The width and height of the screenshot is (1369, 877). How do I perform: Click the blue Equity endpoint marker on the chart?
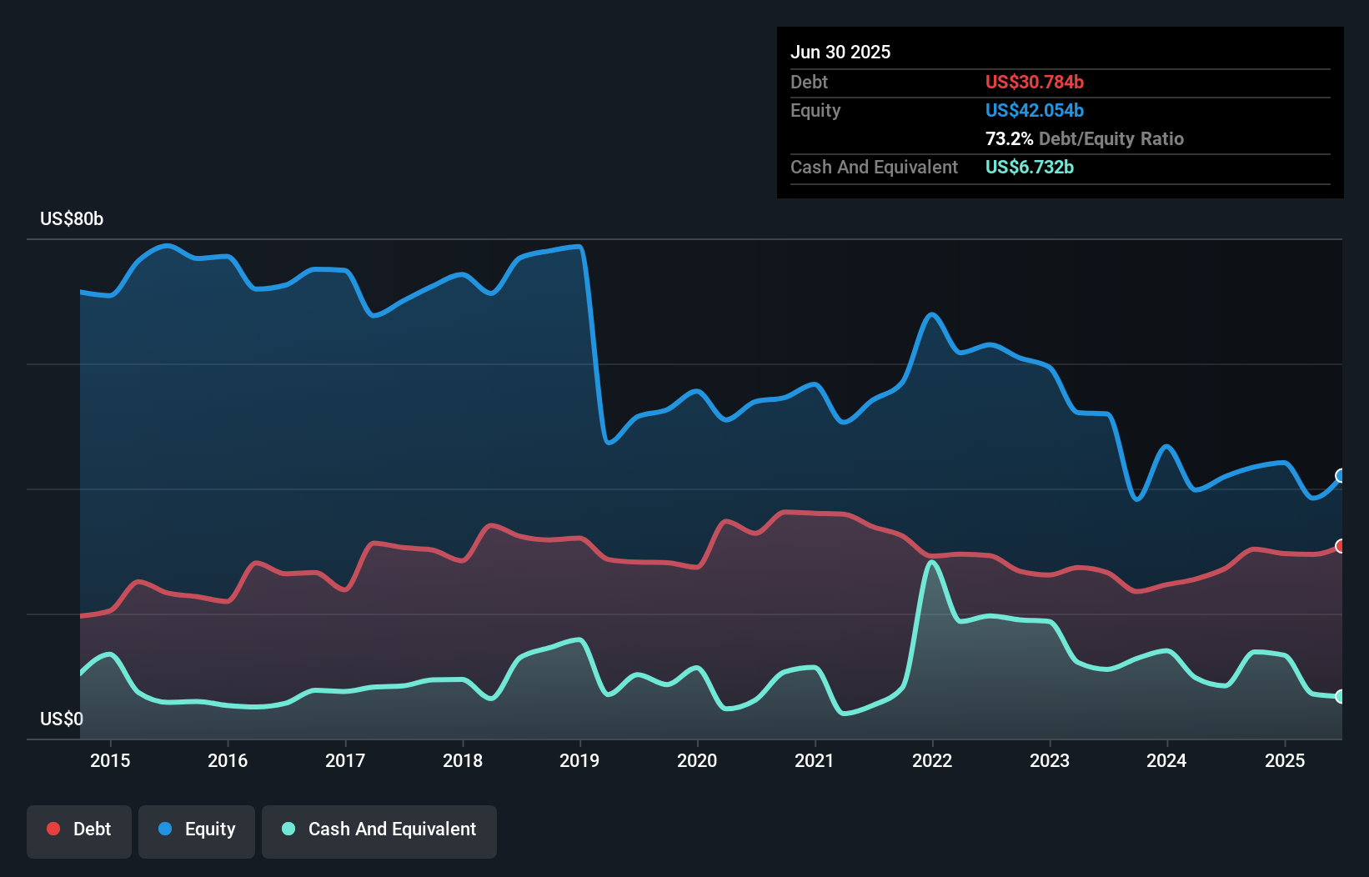click(x=1341, y=476)
